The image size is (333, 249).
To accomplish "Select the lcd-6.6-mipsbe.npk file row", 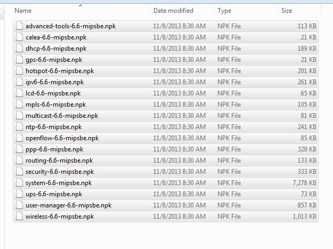I will 53,93.
